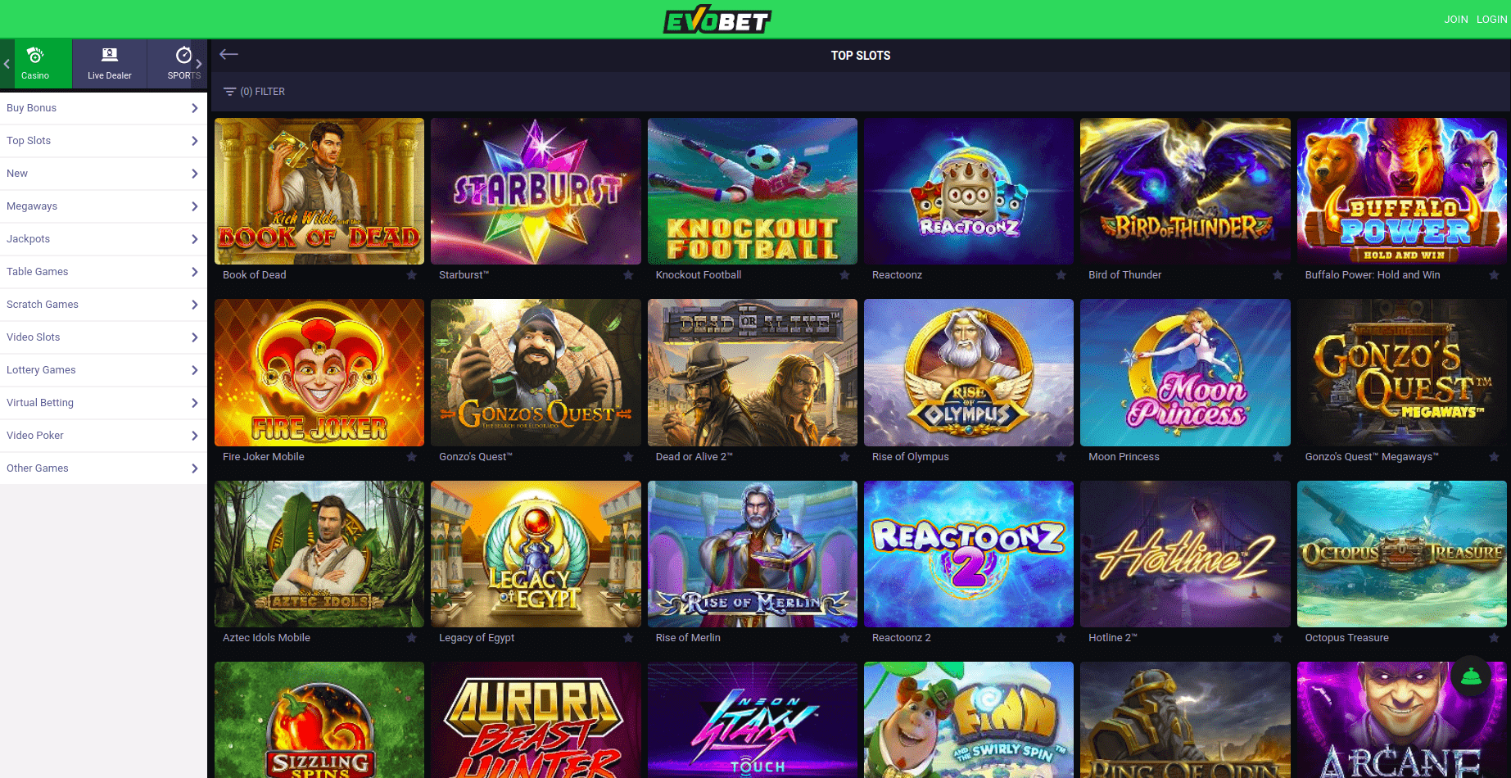Click the LOGIN link
Screen dimensions: 1511x778
tap(1491, 20)
